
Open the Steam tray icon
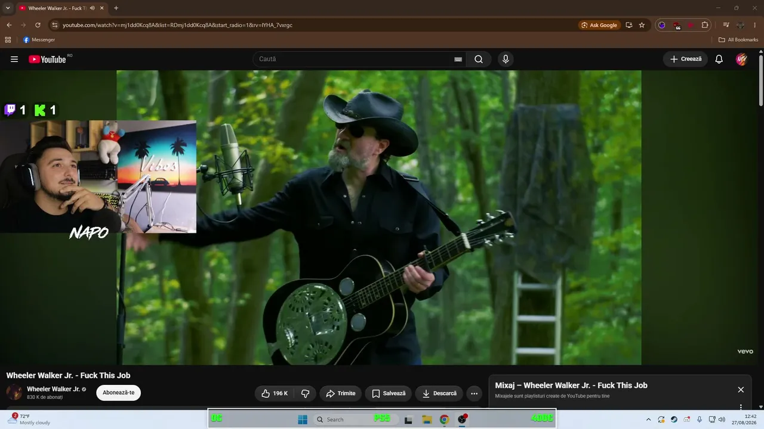[x=674, y=419]
